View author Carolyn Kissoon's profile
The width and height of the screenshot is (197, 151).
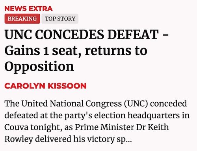pyautogui.click(x=45, y=86)
